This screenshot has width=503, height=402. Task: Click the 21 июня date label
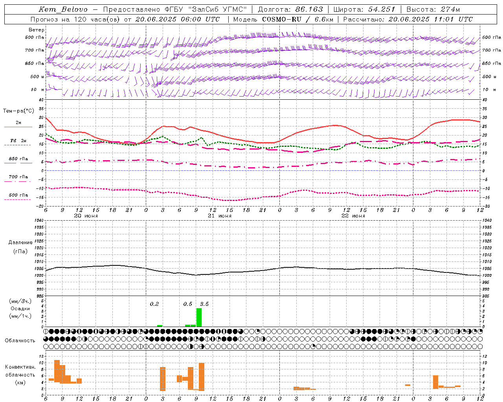[220, 216]
